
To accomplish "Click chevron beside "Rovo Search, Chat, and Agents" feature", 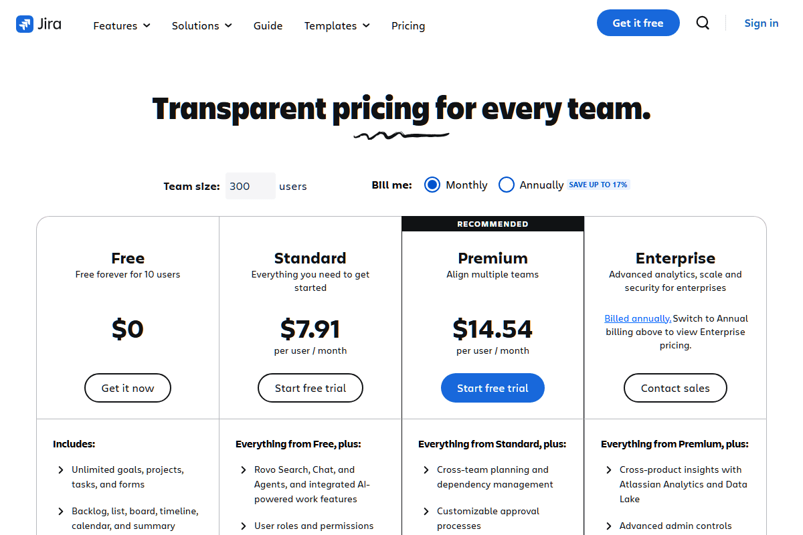I will tap(243, 469).
